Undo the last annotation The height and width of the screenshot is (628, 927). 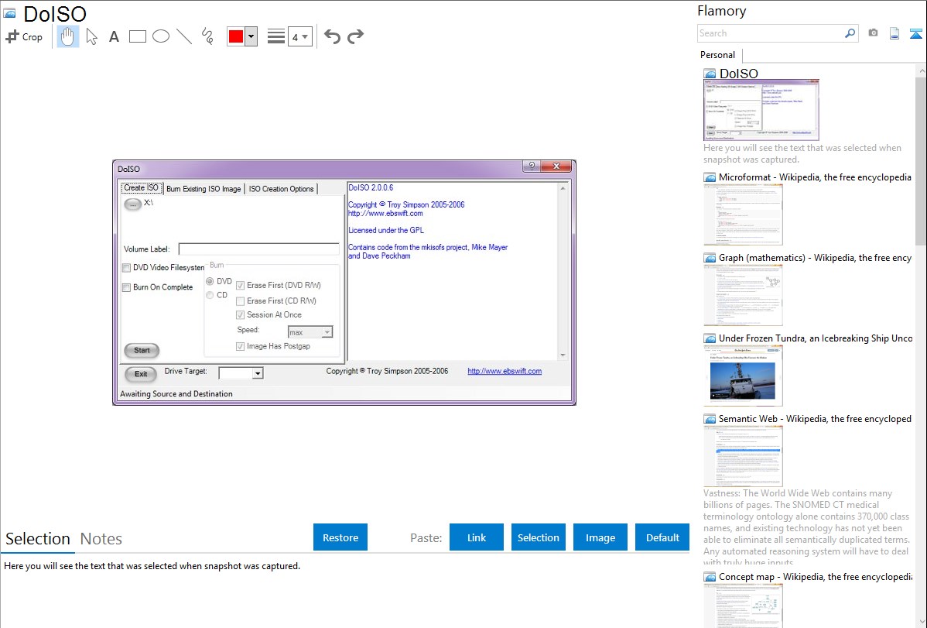(332, 36)
